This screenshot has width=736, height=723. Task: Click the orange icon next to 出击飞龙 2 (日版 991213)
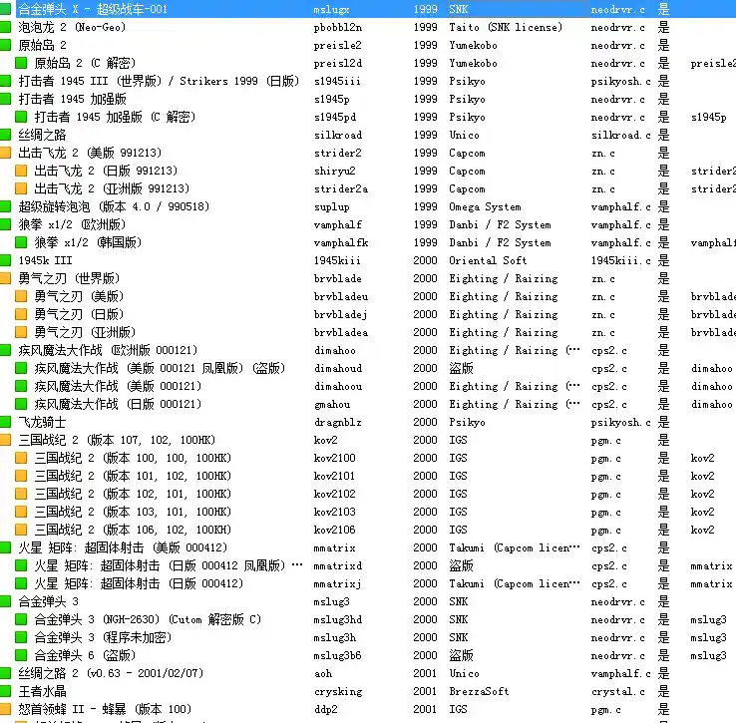21,171
